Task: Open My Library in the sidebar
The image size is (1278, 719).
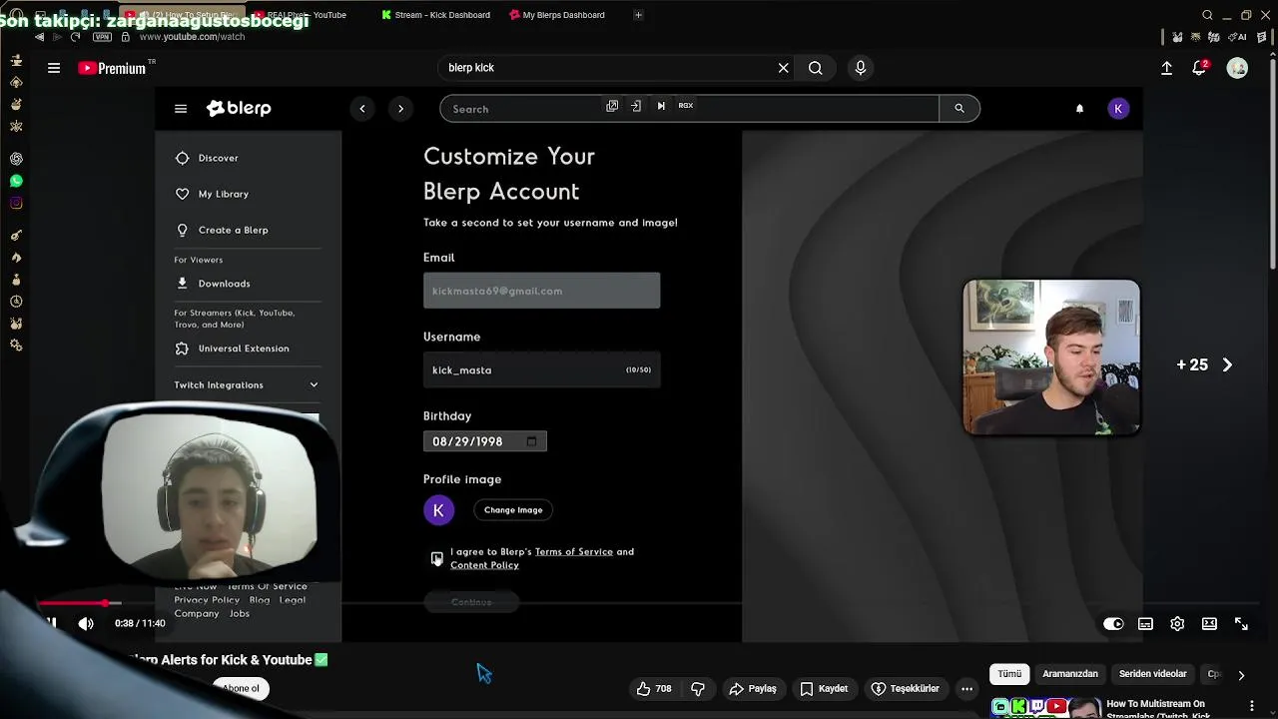Action: click(x=223, y=194)
